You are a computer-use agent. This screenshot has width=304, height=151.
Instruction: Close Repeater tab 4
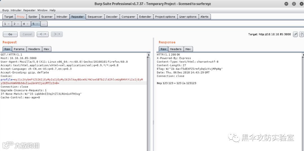tap(28, 24)
